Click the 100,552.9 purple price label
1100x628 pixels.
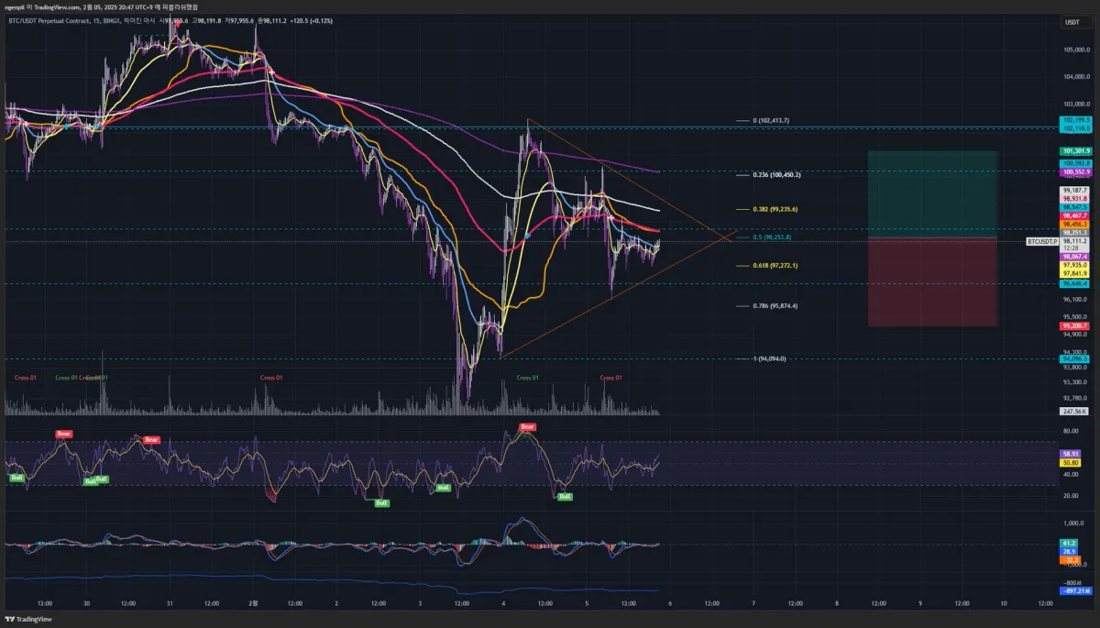[x=1074, y=172]
